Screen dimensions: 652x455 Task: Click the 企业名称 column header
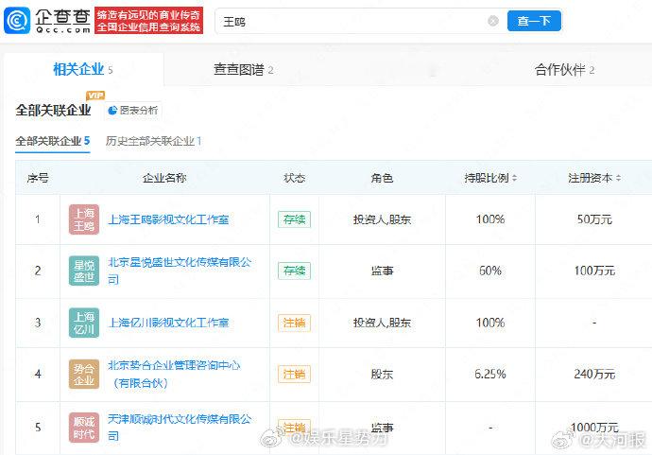pos(164,178)
